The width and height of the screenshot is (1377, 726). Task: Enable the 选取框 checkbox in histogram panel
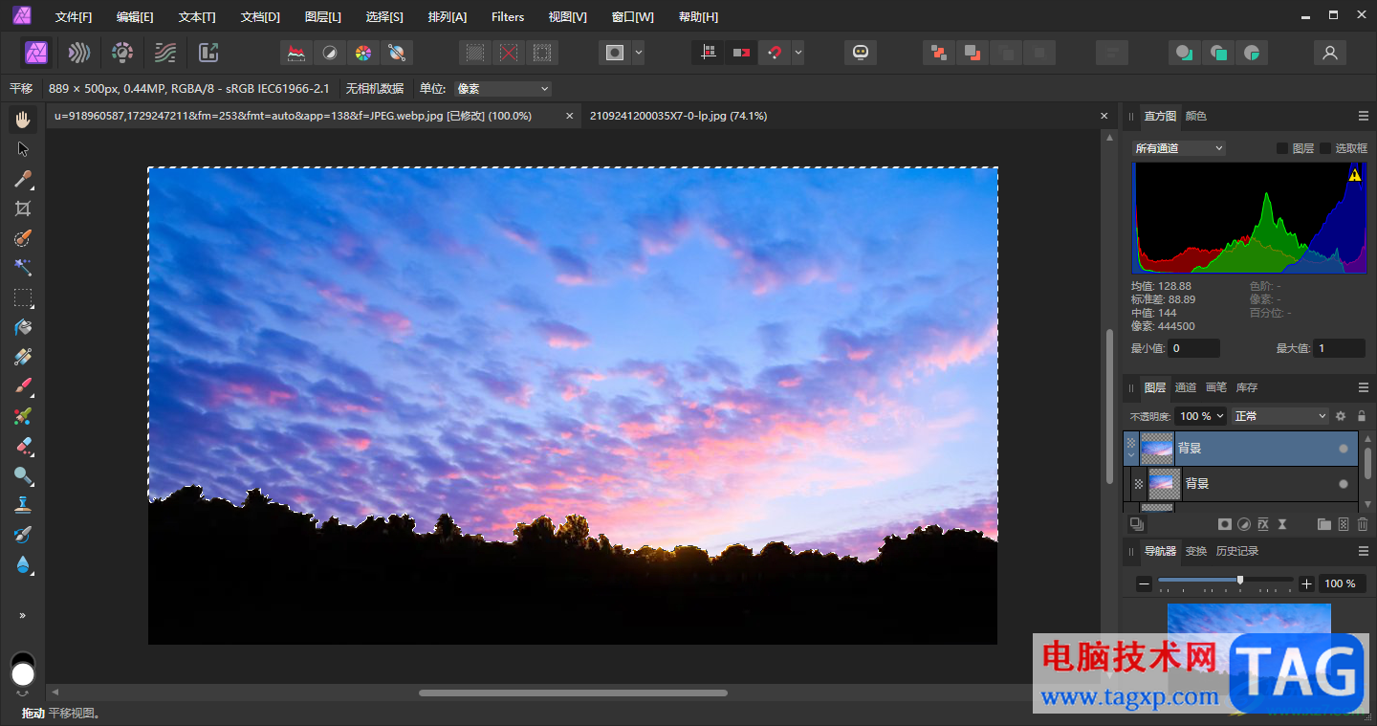1325,148
